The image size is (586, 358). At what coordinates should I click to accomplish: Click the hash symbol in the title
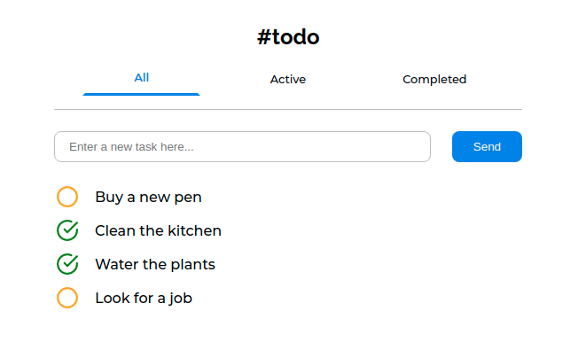click(x=264, y=37)
